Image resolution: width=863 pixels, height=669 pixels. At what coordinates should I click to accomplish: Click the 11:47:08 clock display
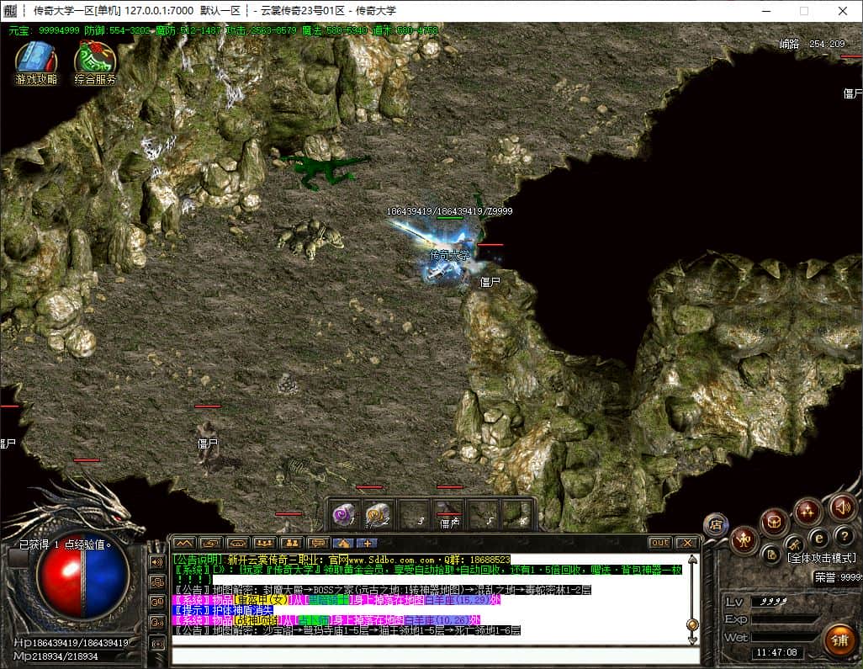pos(776,653)
